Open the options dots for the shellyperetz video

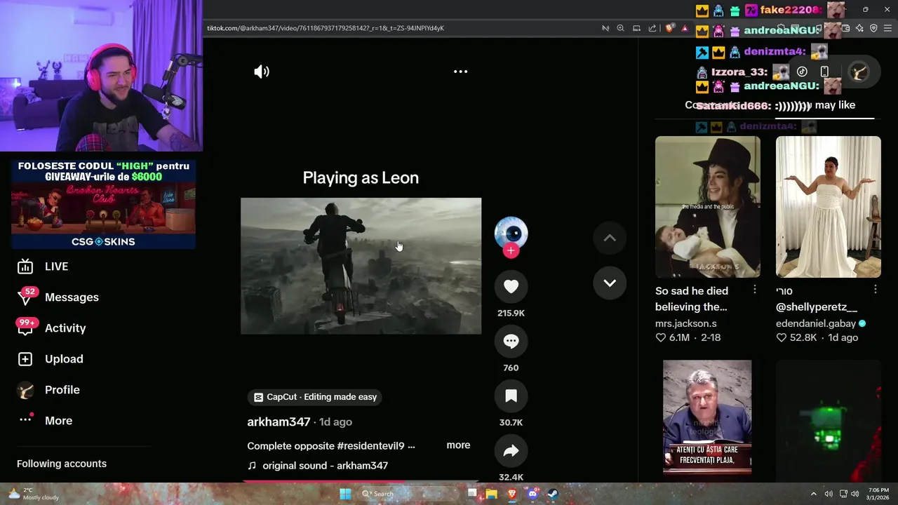(876, 290)
